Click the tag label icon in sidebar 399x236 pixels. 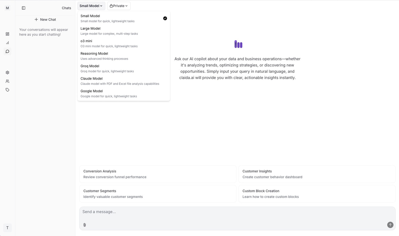coord(7,90)
